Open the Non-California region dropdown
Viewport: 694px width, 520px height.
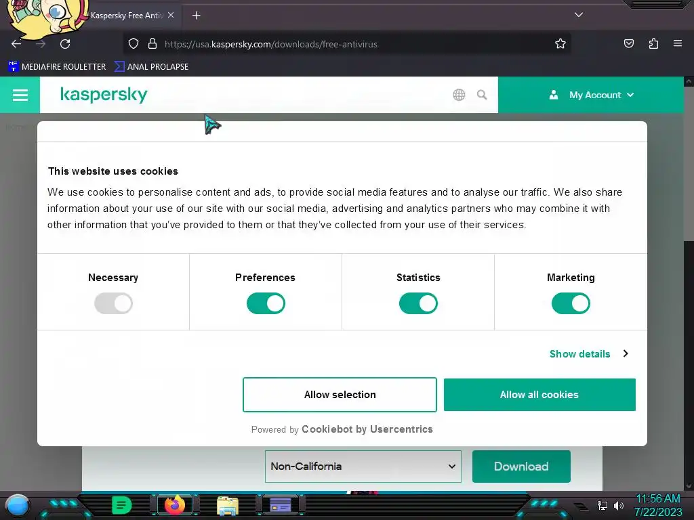363,466
